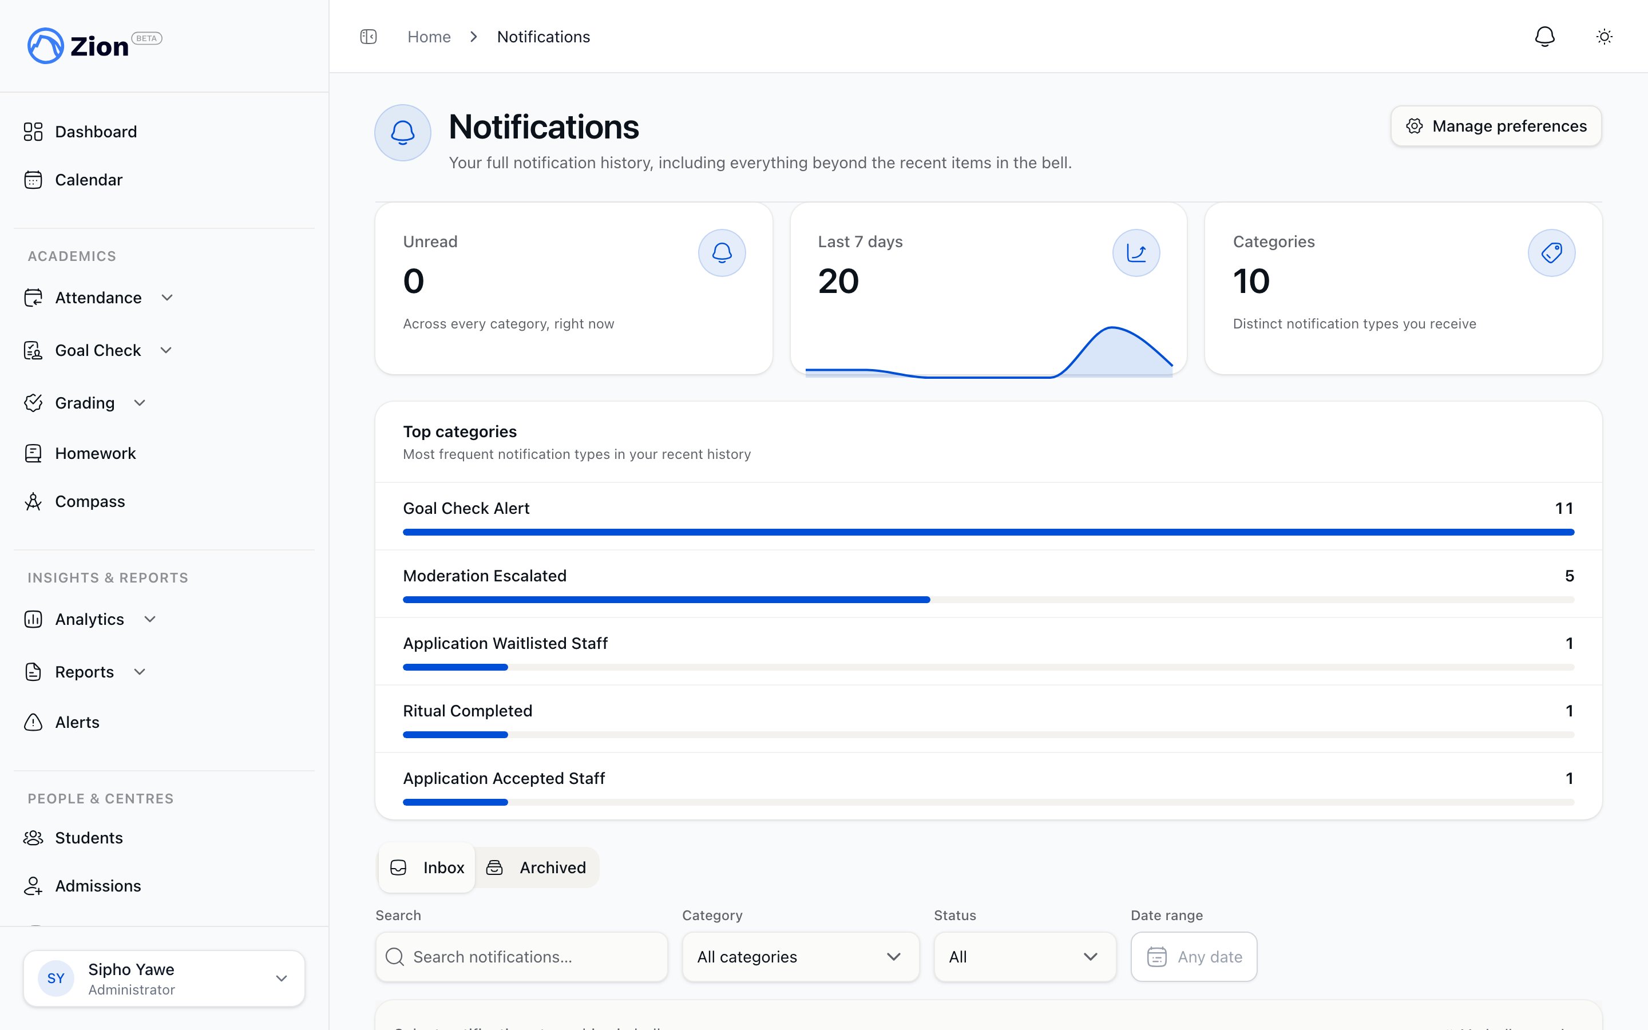Screen dimensions: 1648x1030
Task: Click the Reports sidebar icon
Action: tap(33, 672)
